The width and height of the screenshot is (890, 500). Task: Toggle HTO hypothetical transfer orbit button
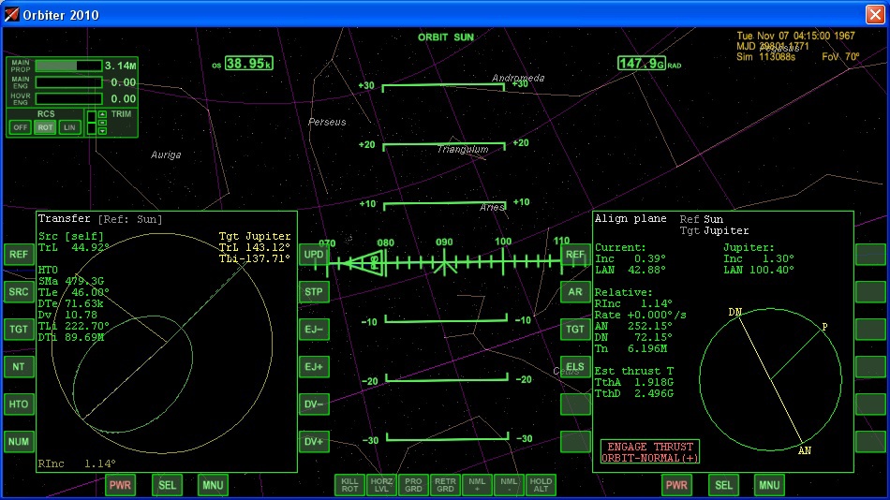pos(18,404)
